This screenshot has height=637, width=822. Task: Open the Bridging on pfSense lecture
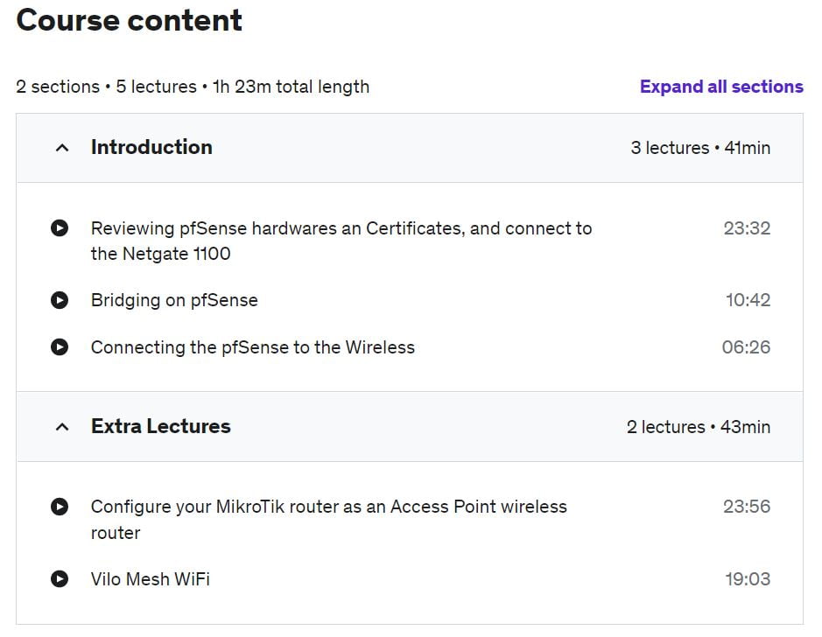coord(174,300)
